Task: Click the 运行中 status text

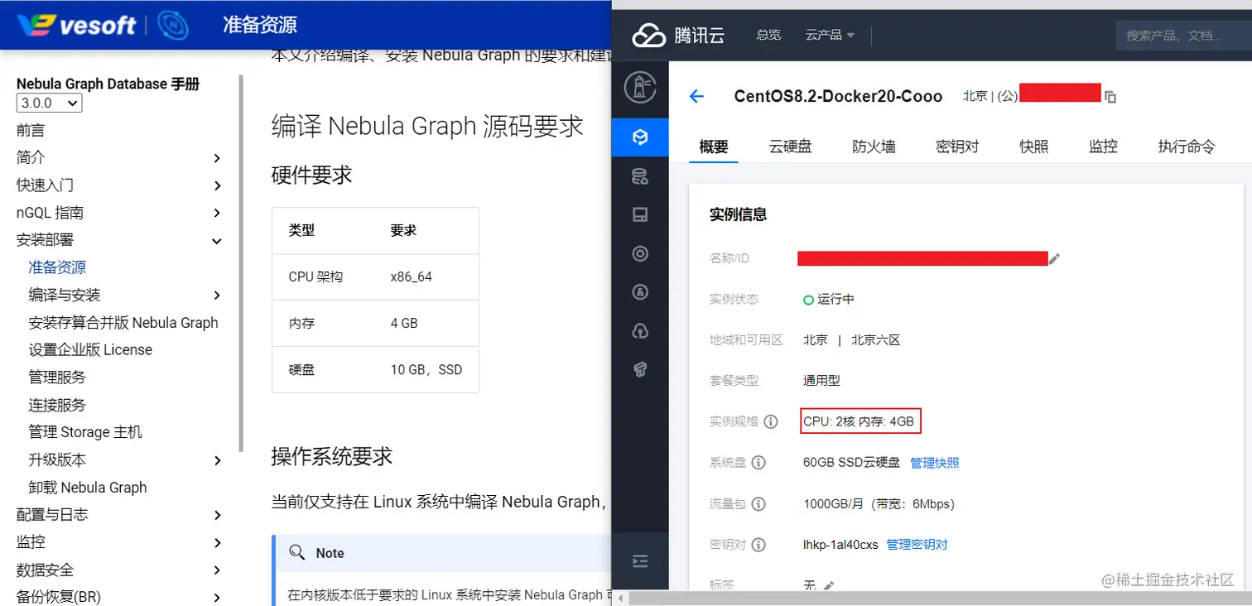Action: (x=835, y=299)
